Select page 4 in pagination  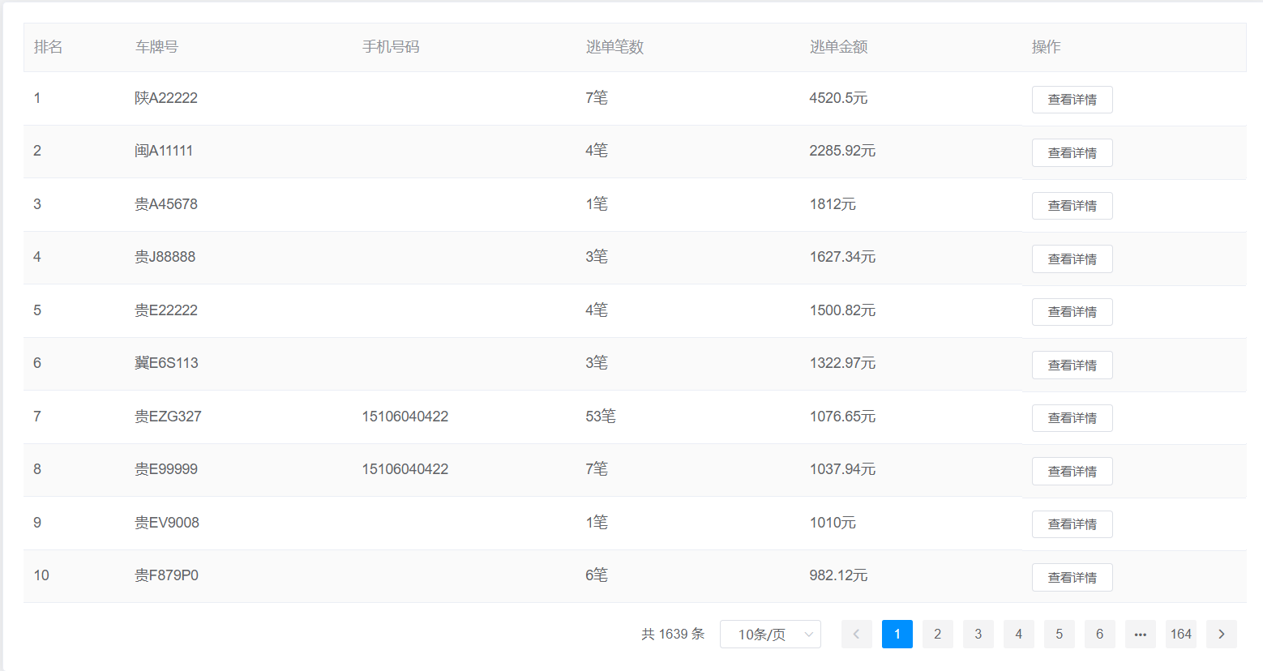[x=1018, y=634]
